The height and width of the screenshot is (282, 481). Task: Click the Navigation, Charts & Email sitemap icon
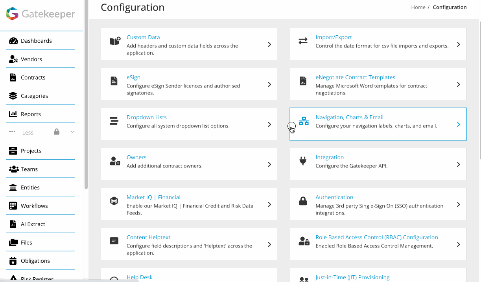[304, 121]
